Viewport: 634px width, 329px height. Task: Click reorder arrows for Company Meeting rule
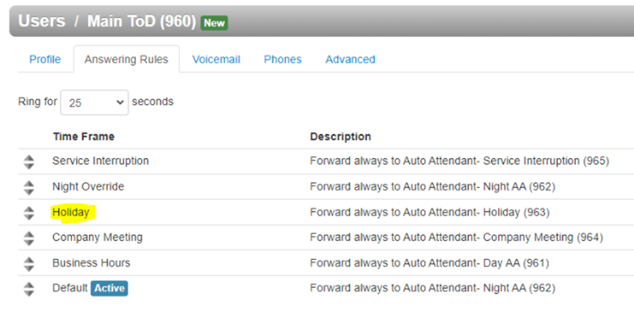pos(29,238)
